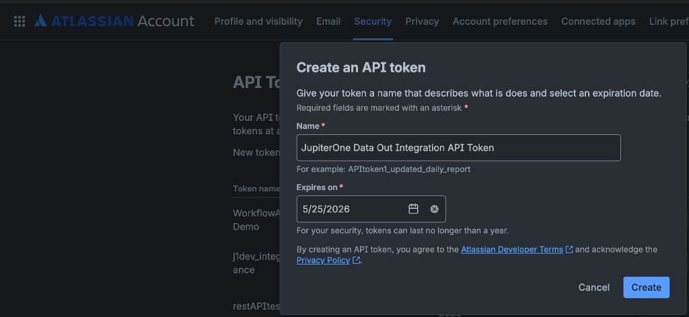Clear the expiration date with the X icon
This screenshot has width=689, height=317.
click(x=434, y=209)
